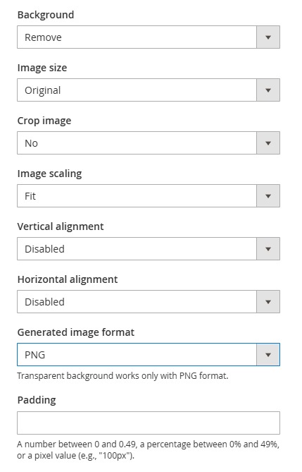Open the Generated image format dropdown showing PNG
This screenshot has width=302, height=472.
click(148, 355)
